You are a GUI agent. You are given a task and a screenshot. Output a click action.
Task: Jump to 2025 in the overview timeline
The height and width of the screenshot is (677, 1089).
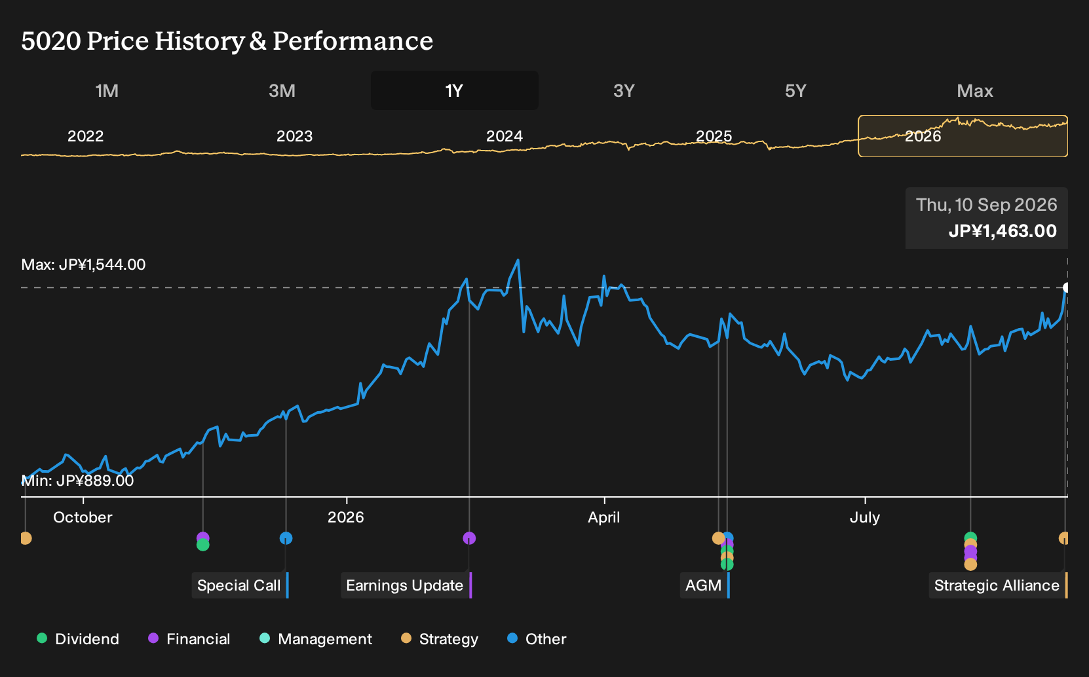click(x=714, y=136)
